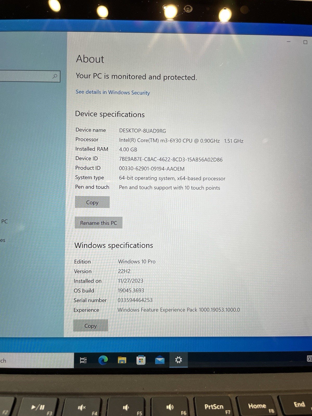Click the Serial number label
312x416 pixels.
pos(90,300)
